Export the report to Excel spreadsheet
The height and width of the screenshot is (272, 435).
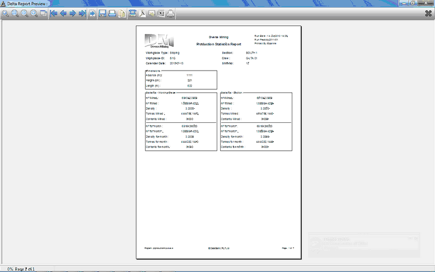tap(161, 13)
